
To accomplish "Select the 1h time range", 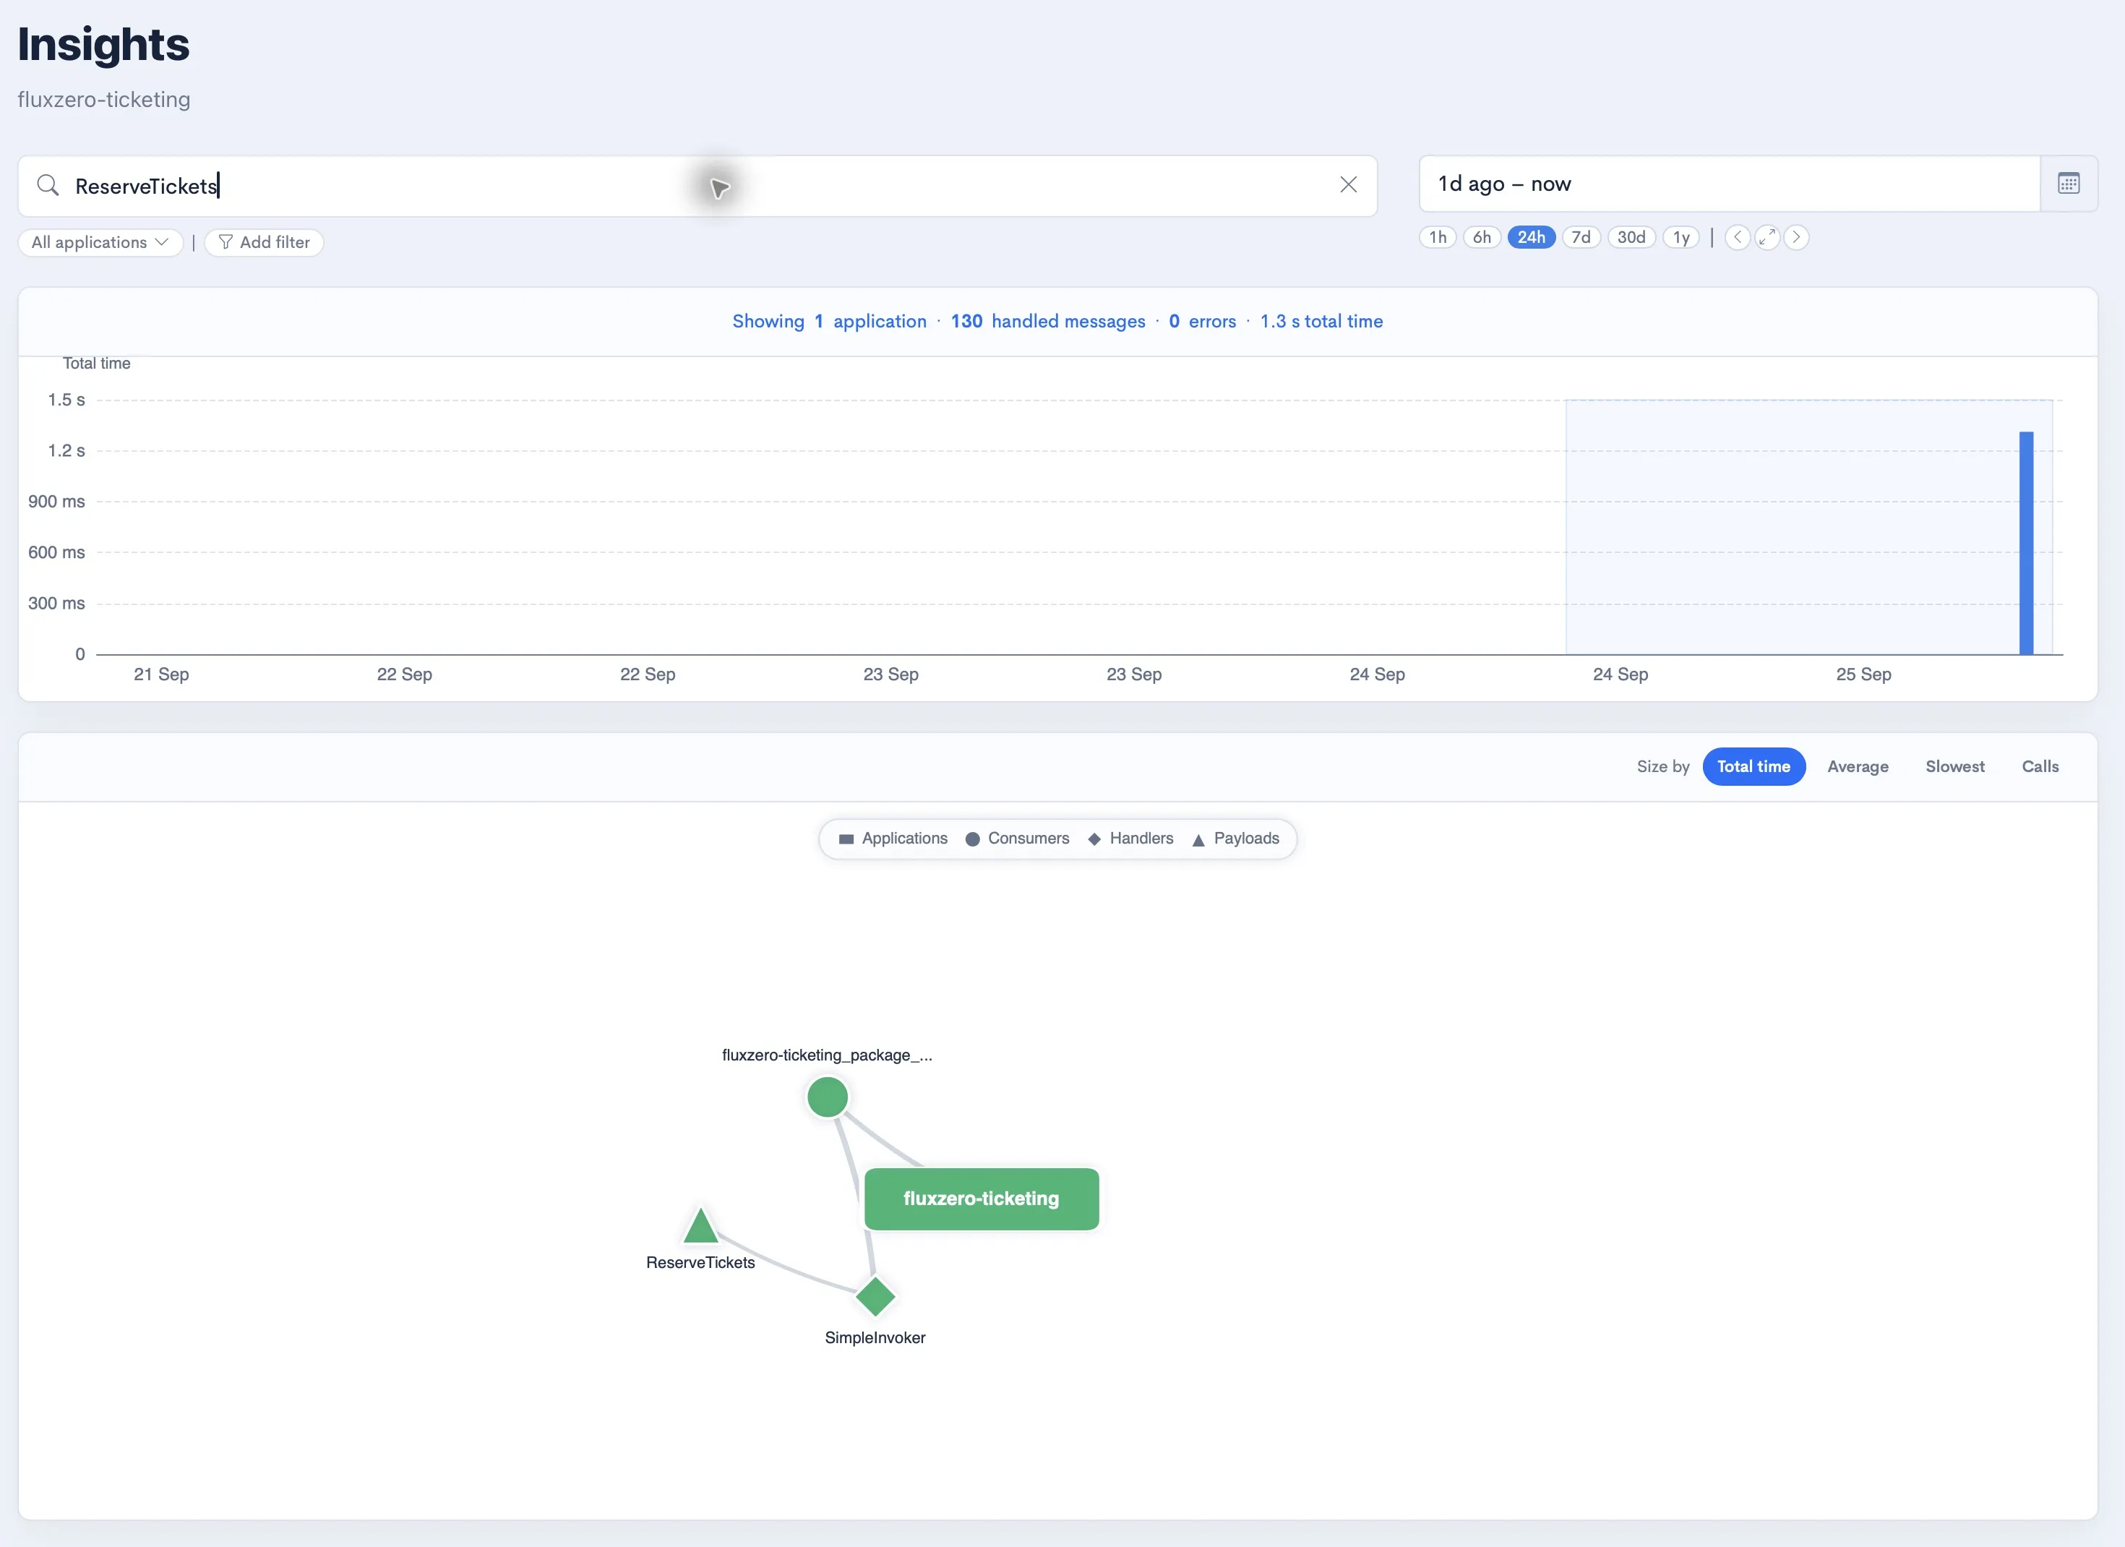I will click(1438, 237).
